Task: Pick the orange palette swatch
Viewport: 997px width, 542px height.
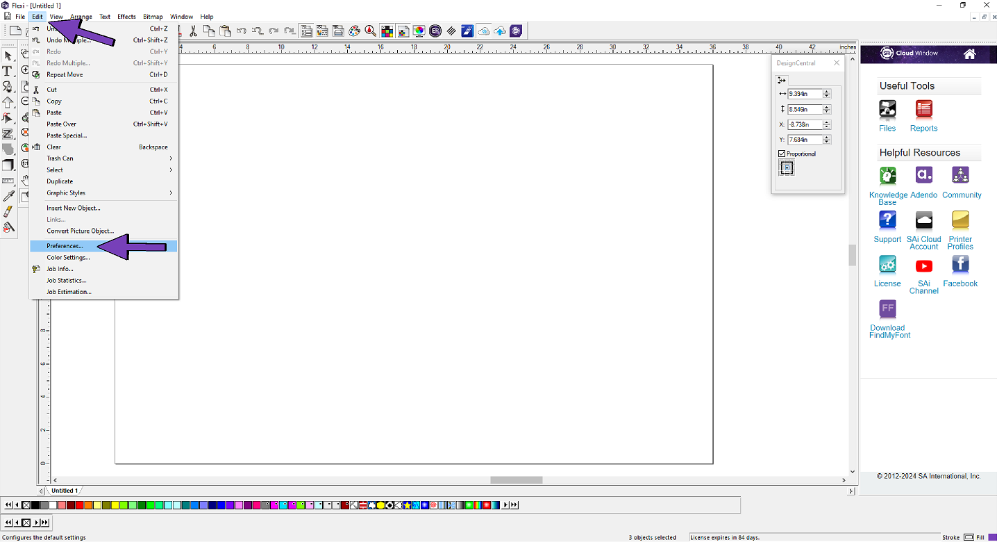Action: [89, 505]
